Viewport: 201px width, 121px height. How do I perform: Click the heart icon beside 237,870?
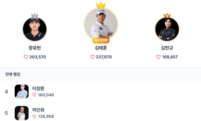coord(93,57)
